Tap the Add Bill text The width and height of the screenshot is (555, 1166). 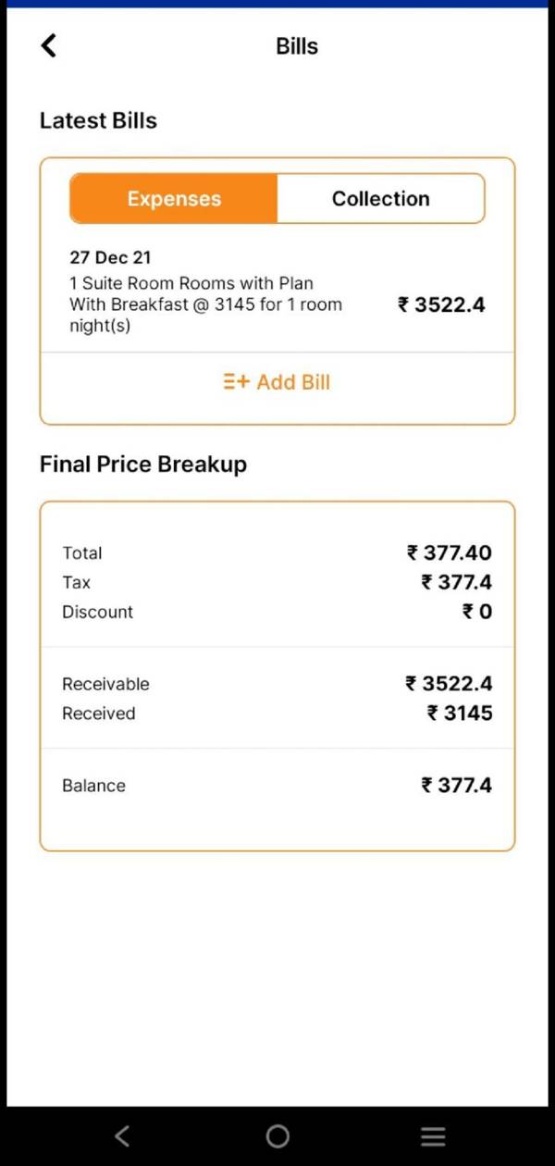tap(293, 382)
